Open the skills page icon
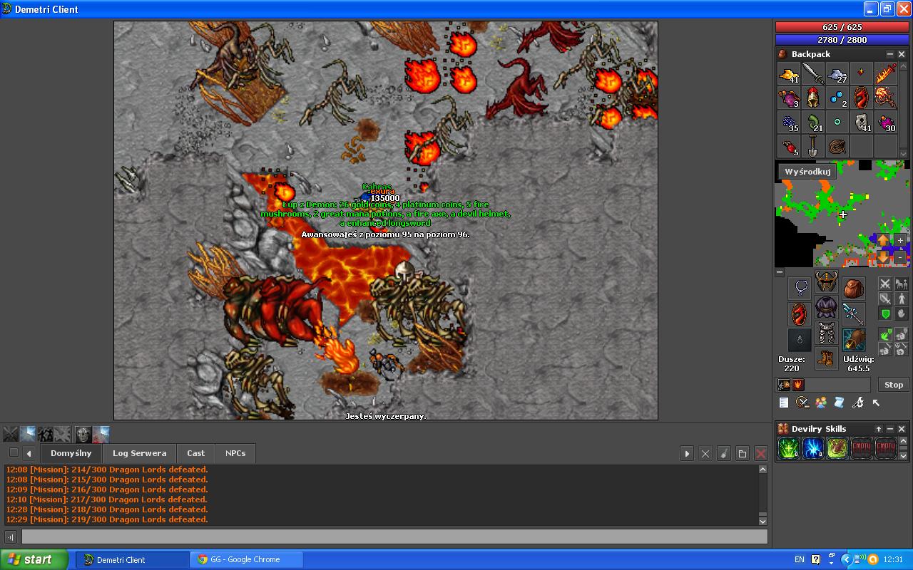This screenshot has height=570, width=913. pos(784,403)
